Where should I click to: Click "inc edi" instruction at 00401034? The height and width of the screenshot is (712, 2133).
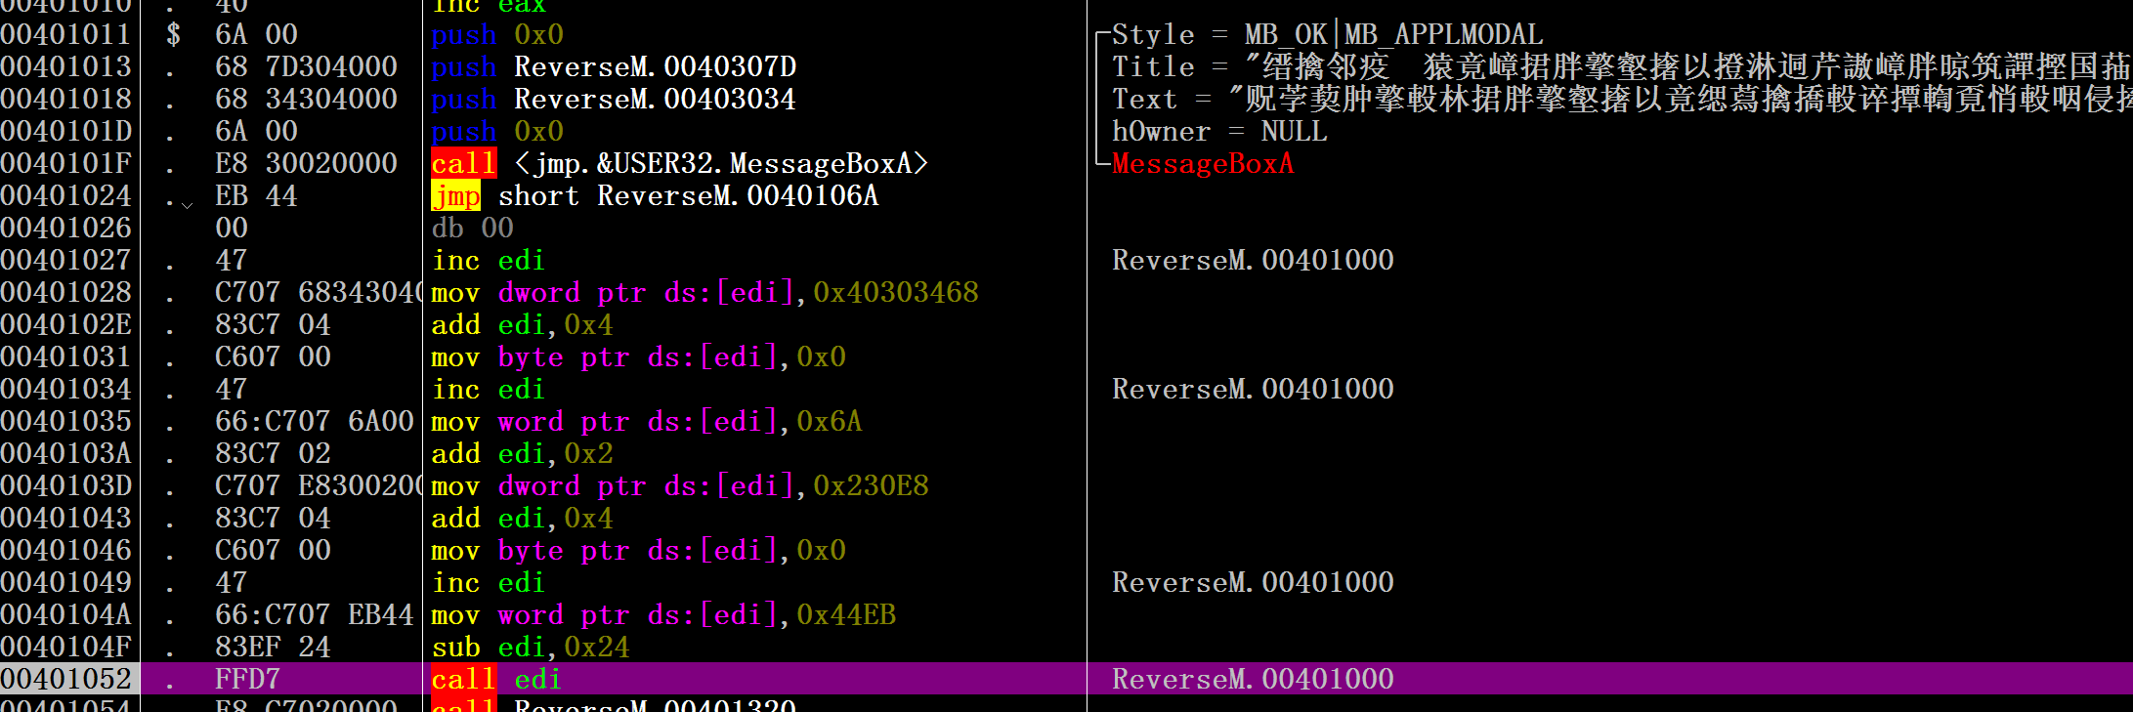tap(489, 390)
